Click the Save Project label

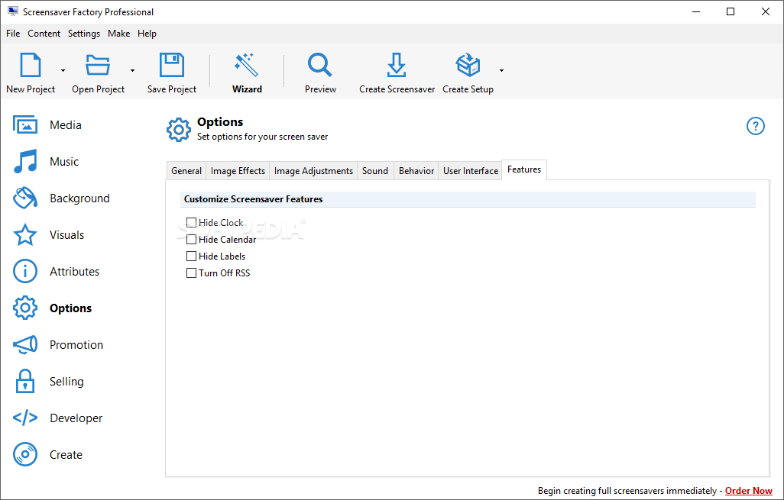[x=171, y=89]
